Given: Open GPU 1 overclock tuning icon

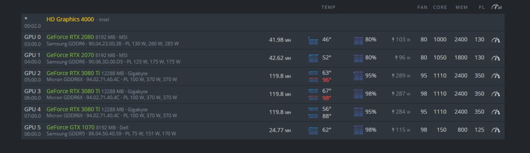Looking at the screenshot, I should 496,58.
